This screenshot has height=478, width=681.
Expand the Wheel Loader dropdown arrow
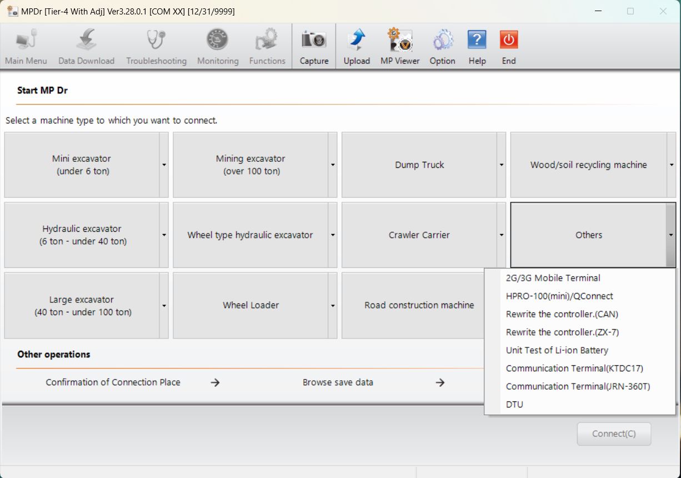click(x=333, y=306)
